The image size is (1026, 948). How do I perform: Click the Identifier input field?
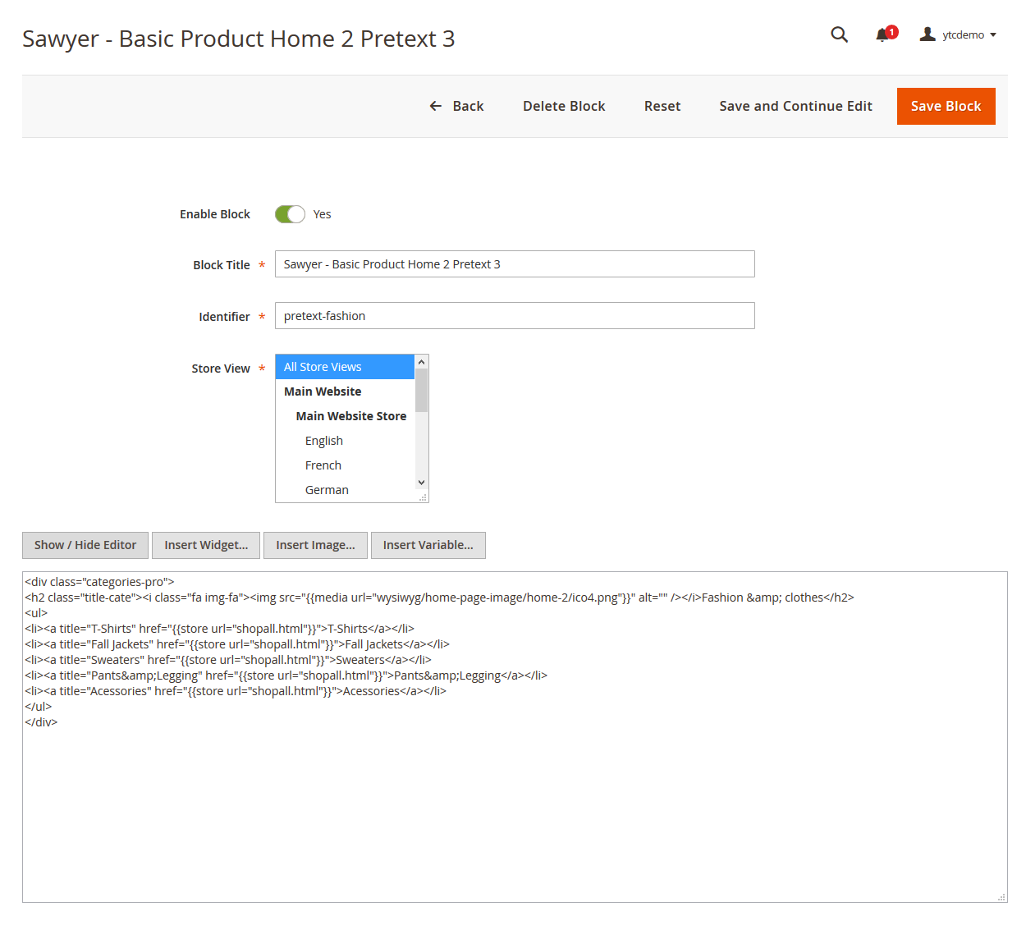[x=515, y=316]
